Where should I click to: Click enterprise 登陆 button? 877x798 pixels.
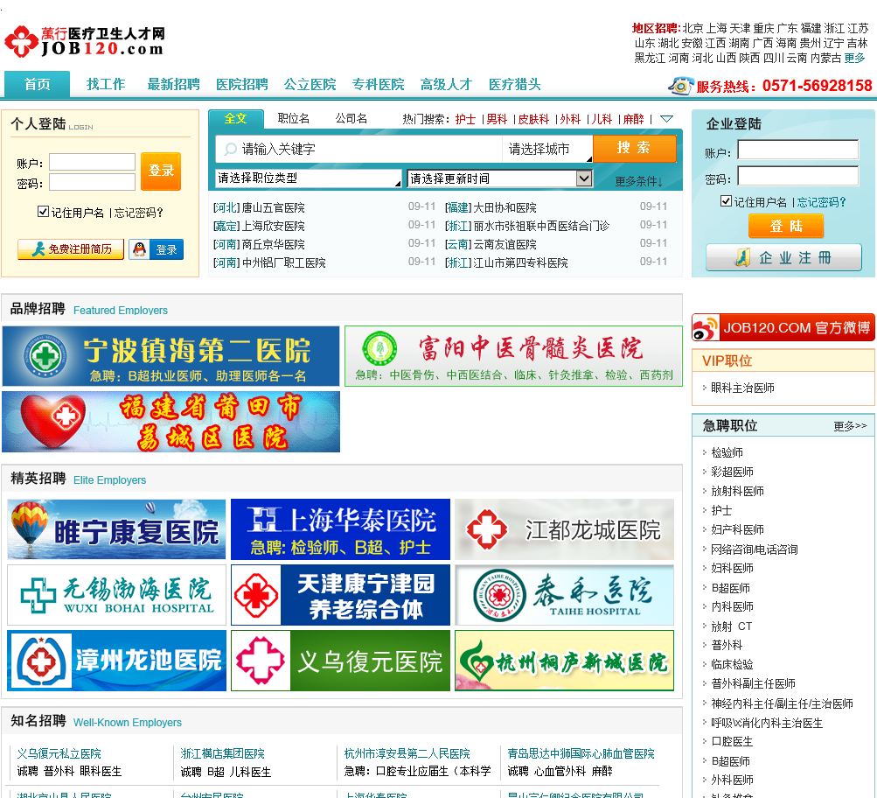(786, 226)
